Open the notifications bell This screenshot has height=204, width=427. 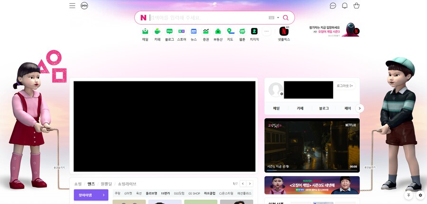click(x=344, y=6)
